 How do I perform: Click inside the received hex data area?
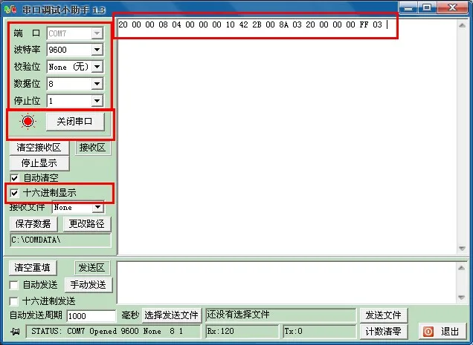point(286,137)
